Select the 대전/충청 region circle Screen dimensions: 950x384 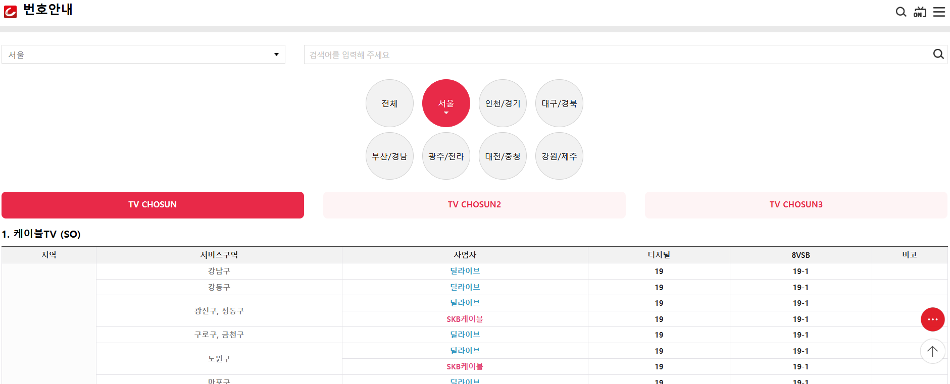503,156
